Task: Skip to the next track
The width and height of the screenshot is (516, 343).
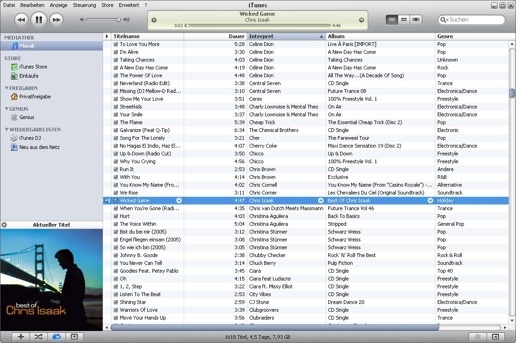Action: tap(56, 20)
